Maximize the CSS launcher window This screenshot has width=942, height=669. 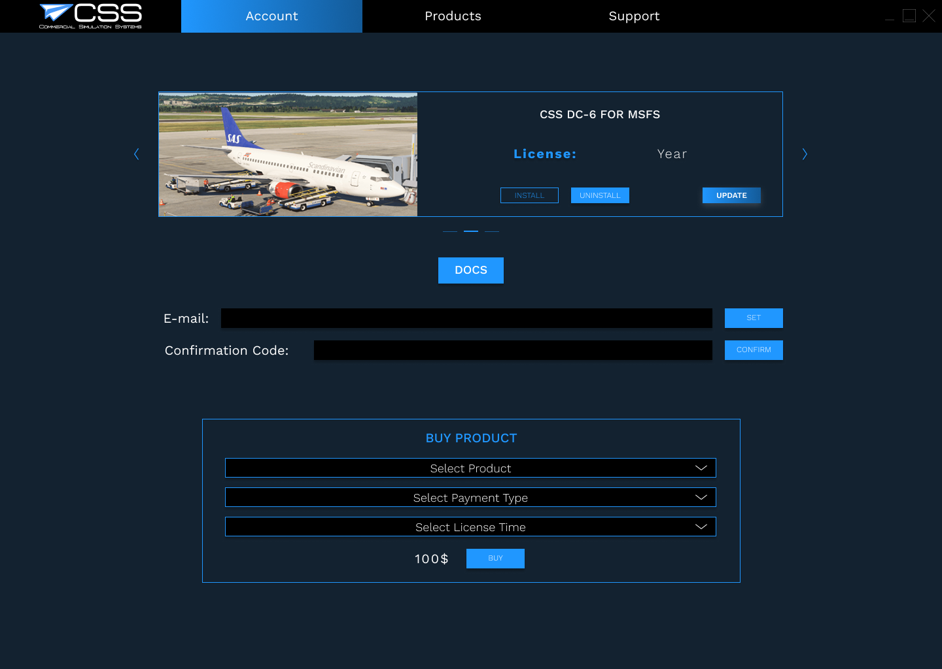click(x=909, y=16)
